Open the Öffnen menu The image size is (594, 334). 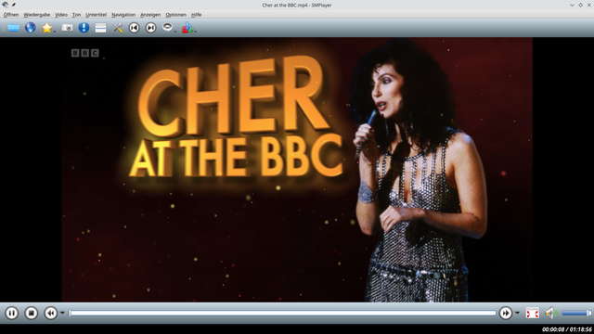coord(11,15)
